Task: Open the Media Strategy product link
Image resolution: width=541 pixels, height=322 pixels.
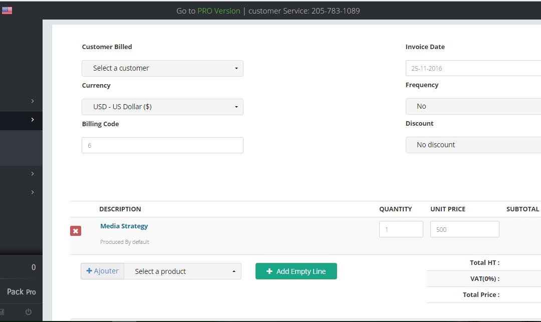Action: [124, 226]
